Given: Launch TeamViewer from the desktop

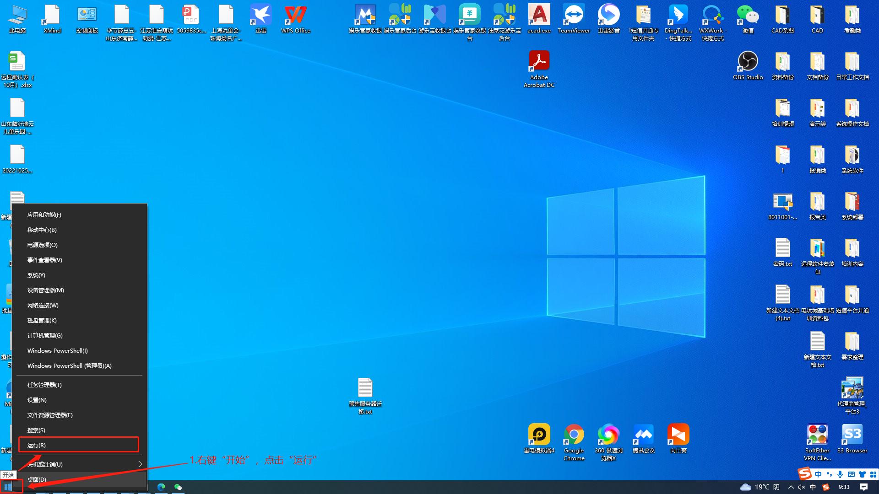Looking at the screenshot, I should 574,19.
